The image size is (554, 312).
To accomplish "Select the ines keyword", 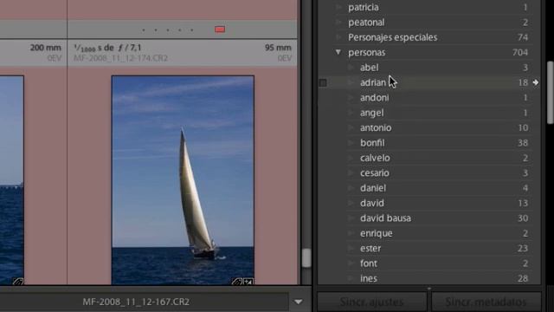I will pyautogui.click(x=369, y=279).
